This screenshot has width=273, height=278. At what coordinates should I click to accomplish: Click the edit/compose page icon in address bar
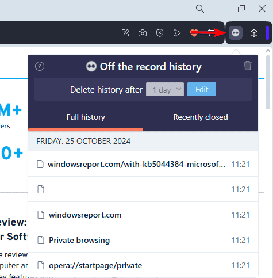pos(125,33)
